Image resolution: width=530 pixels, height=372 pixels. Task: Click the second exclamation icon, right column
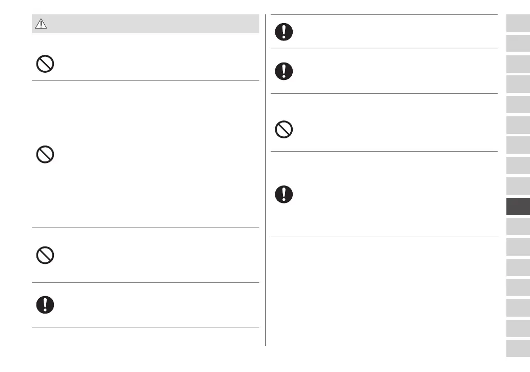coord(283,71)
